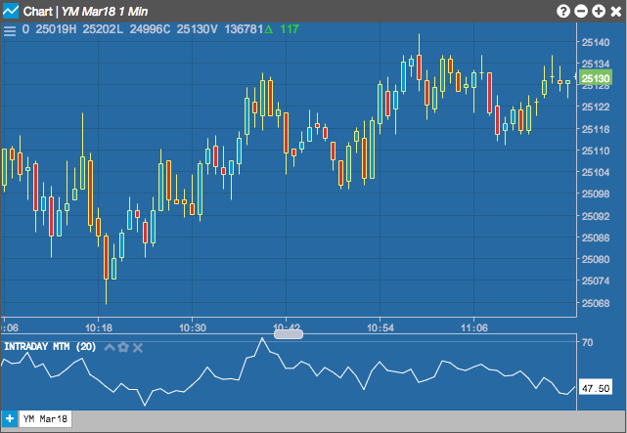Image resolution: width=627 pixels, height=433 pixels.
Task: Click the 25122 price axis label
Action: [596, 107]
